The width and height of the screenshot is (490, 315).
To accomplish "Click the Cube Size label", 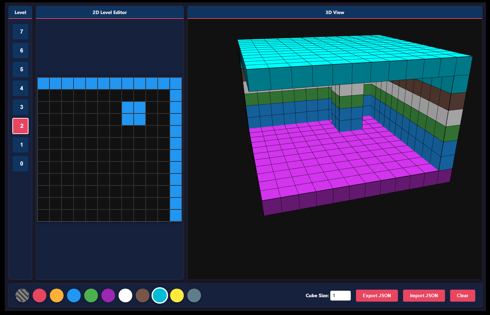I will pos(317,295).
